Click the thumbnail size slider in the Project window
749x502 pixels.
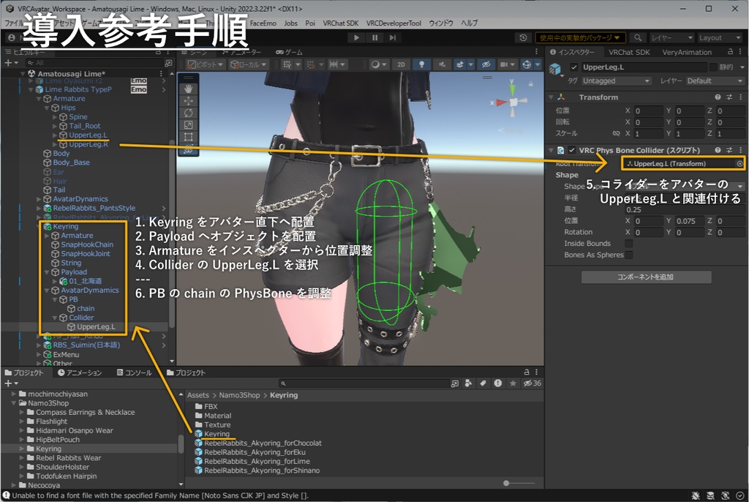click(x=506, y=483)
